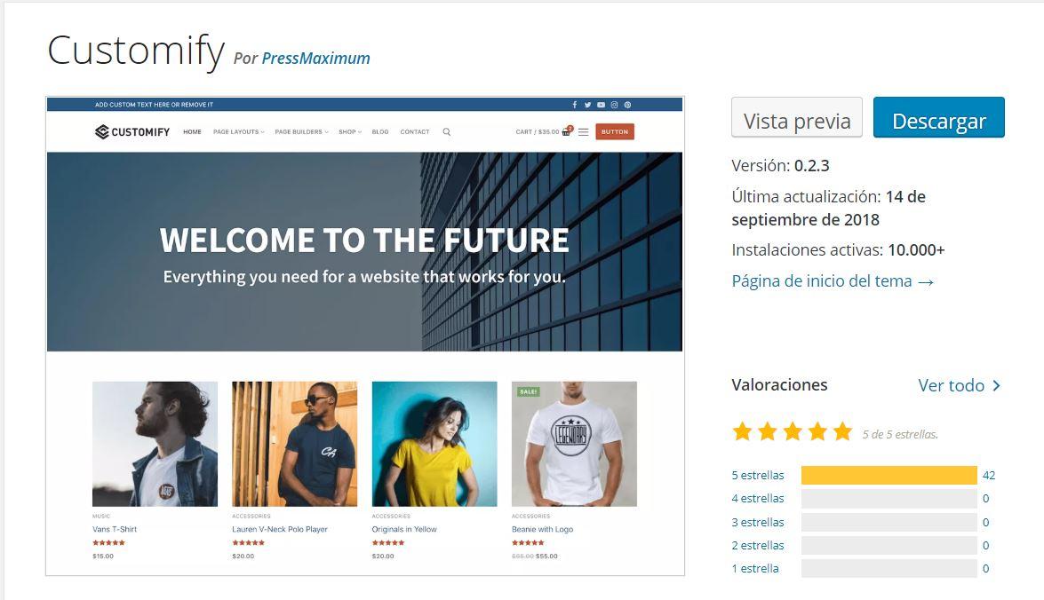Screen dimensions: 1044x600
Task: Click the Instagram icon in the topbar
Action: (614, 105)
